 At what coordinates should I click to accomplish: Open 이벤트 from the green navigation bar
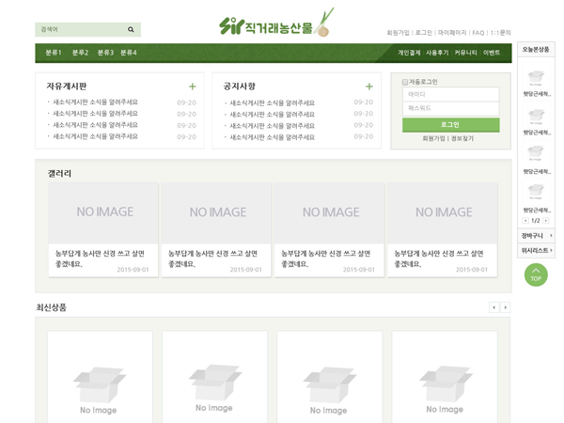pyautogui.click(x=492, y=53)
